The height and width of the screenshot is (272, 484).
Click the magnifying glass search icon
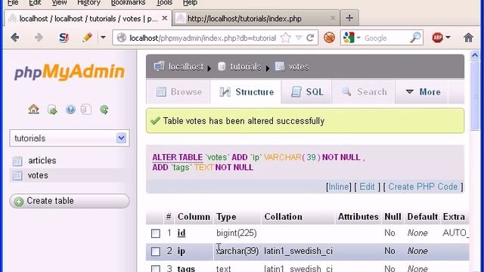tap(415, 38)
